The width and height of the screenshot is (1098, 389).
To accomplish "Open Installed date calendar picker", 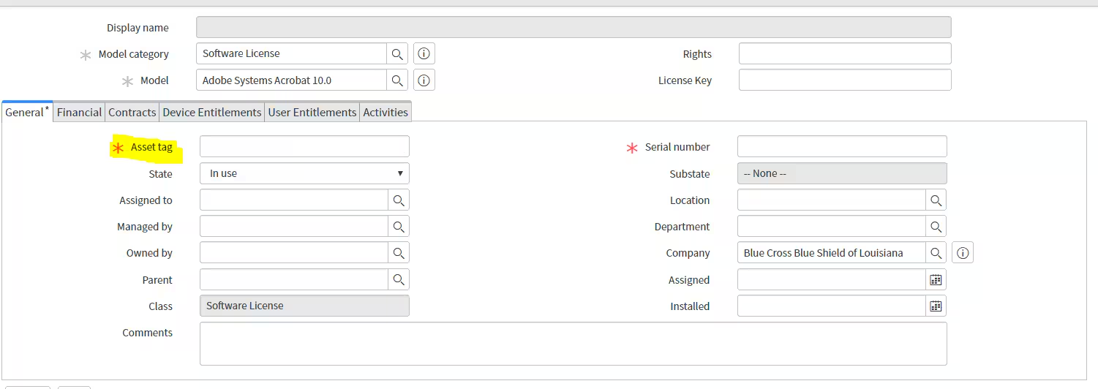I will point(936,306).
